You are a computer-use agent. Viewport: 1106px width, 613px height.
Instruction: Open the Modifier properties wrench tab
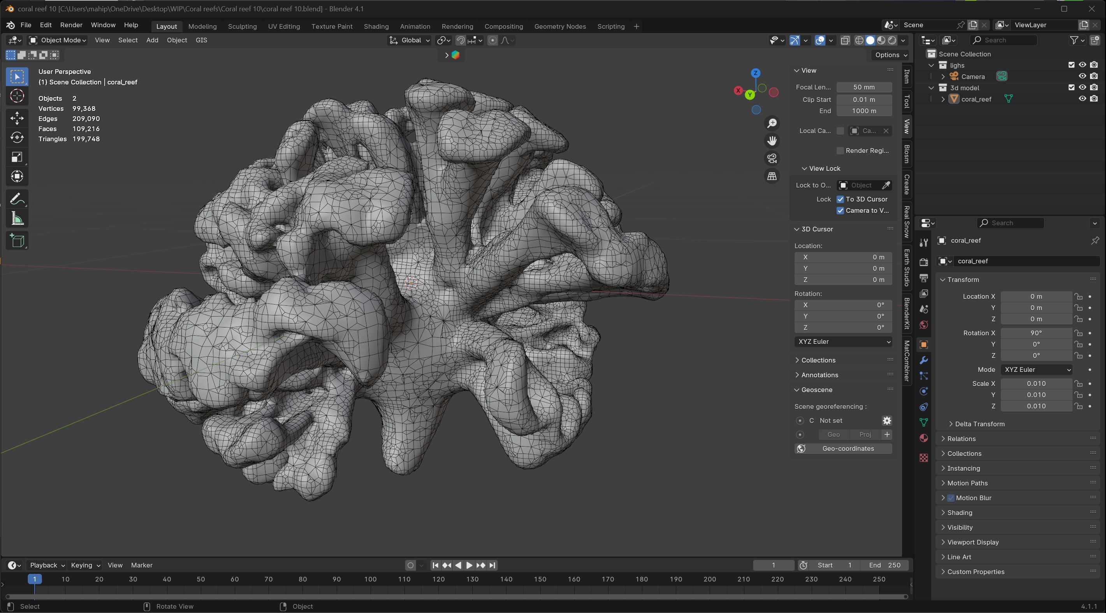tap(923, 360)
